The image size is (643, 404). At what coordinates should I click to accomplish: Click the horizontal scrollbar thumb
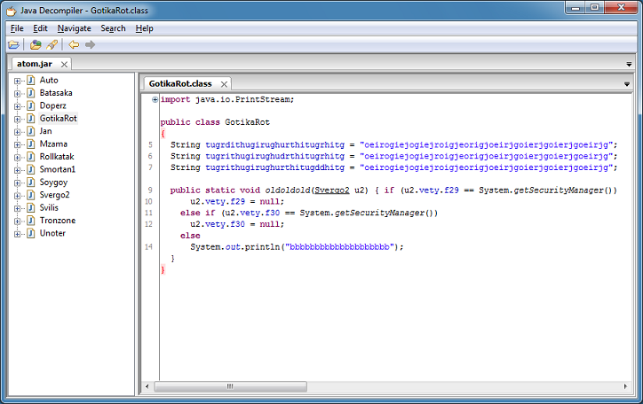[x=230, y=386]
